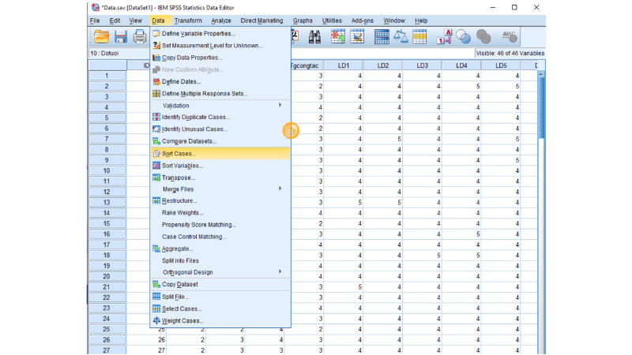Select the LD4 column header
This screenshot has width=632, height=355.
click(461, 65)
